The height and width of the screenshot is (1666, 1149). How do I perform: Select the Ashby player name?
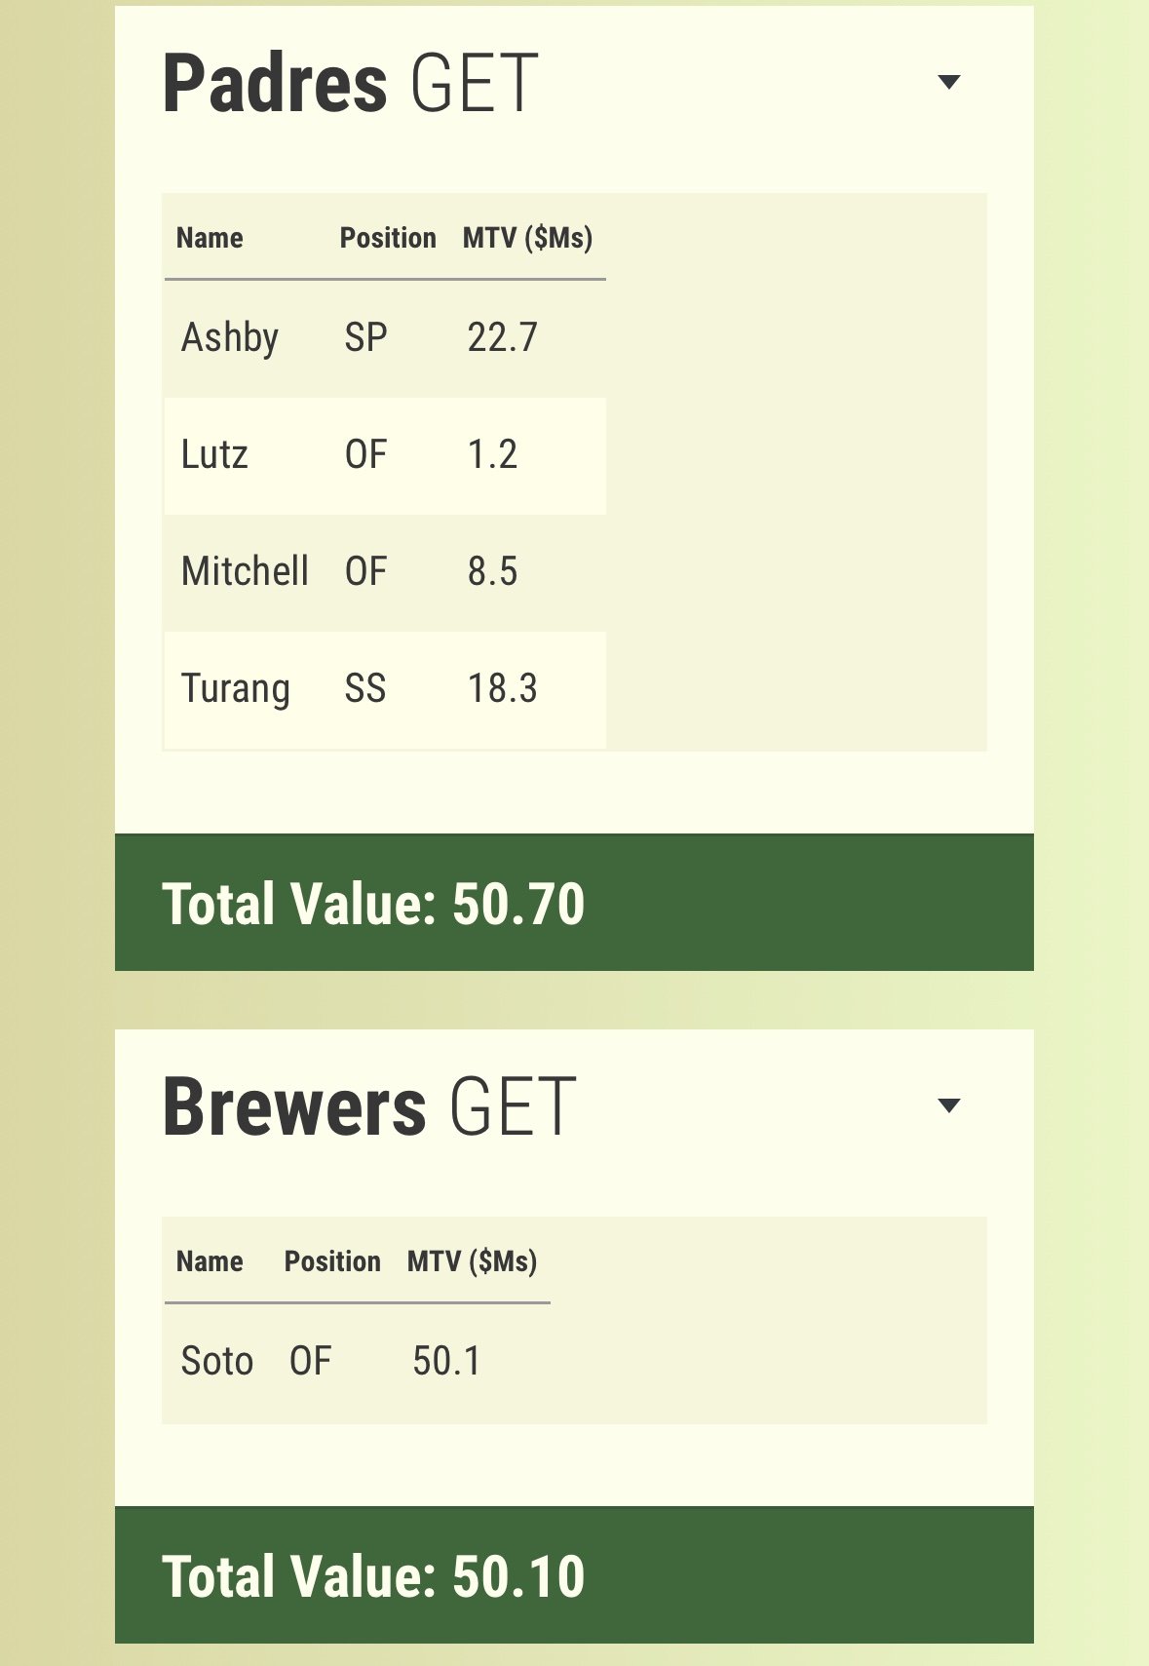point(230,337)
